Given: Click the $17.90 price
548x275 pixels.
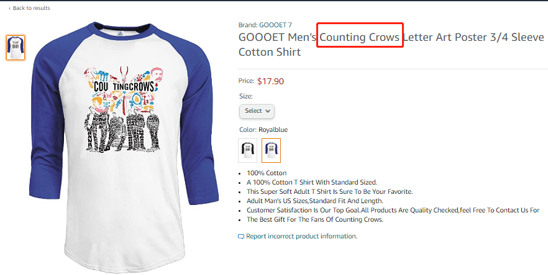Looking at the screenshot, I should pyautogui.click(x=270, y=81).
